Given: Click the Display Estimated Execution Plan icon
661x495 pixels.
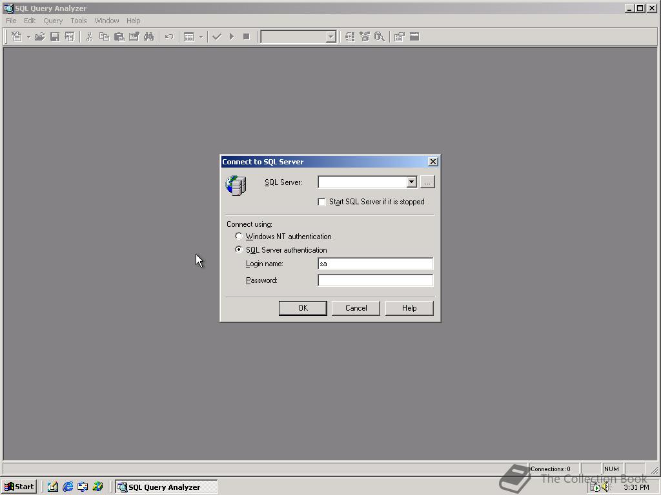Looking at the screenshot, I should (x=350, y=37).
